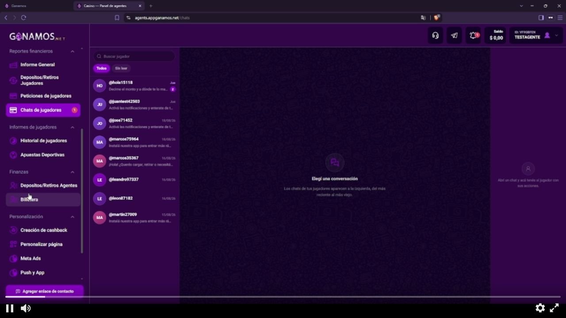Open the TESTAGENTE user avatar icon

point(547,35)
